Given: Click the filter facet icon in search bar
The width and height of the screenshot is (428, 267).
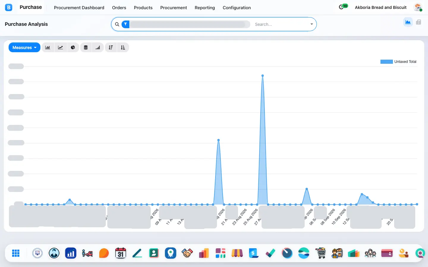Looking at the screenshot, I should pos(126,24).
